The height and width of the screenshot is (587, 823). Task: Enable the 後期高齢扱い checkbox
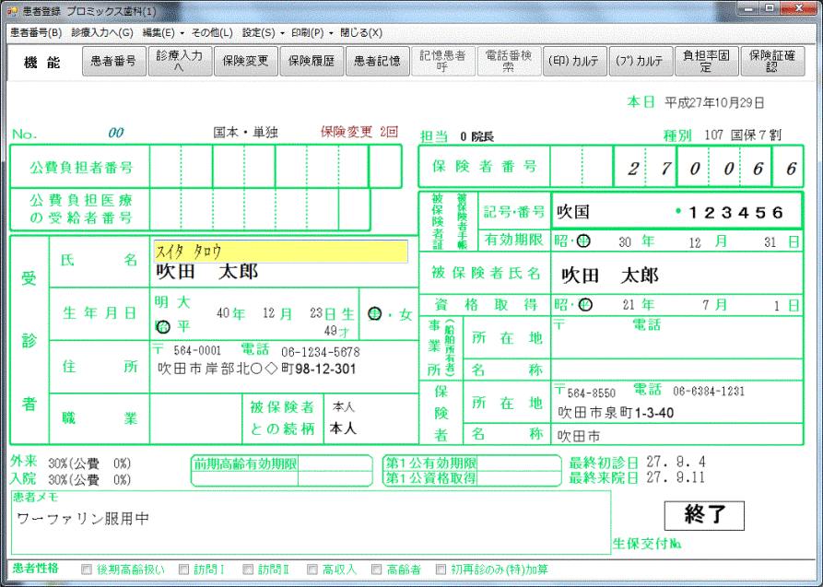coord(88,569)
